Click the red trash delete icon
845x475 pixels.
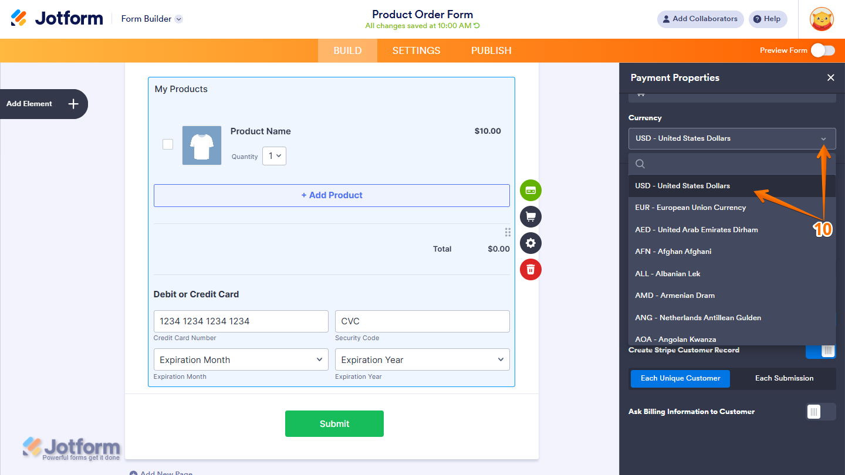click(530, 270)
